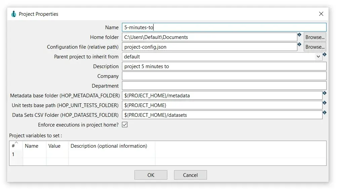The width and height of the screenshot is (337, 192).
Task: Click Description (optional information) column header
Action: click(x=112, y=146)
